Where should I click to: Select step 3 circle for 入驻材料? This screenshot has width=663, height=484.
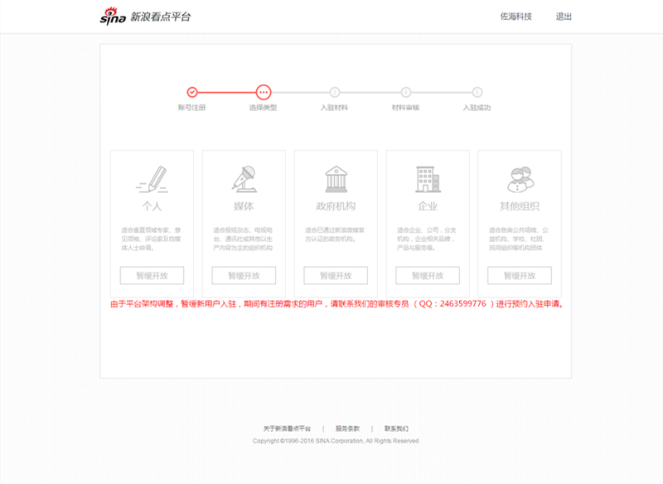pyautogui.click(x=335, y=94)
